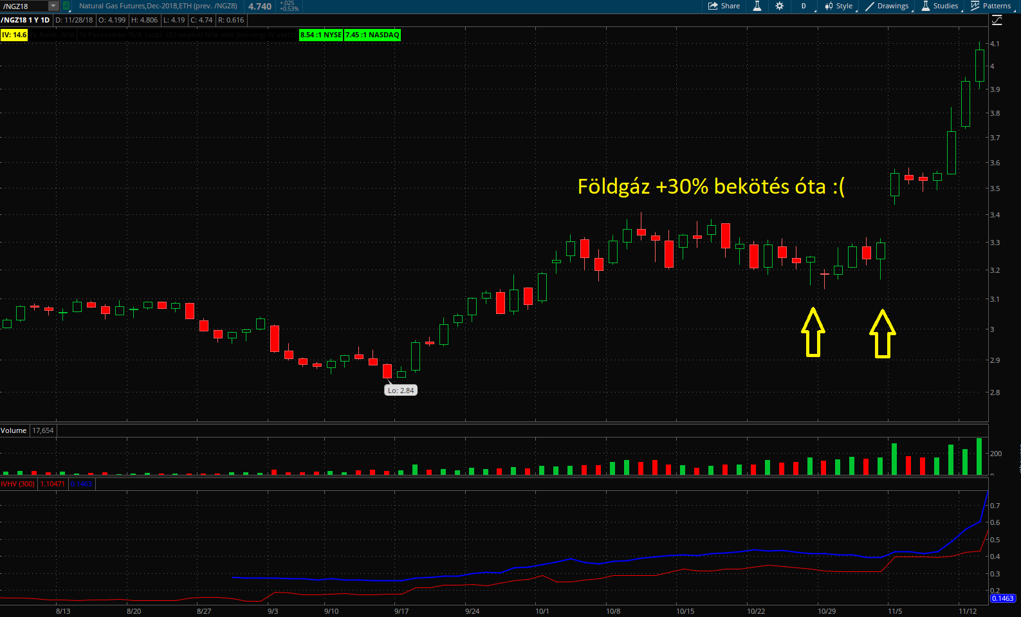Click the 0.1463 axis value bubble
Image resolution: width=1021 pixels, height=617 pixels.
click(1002, 598)
